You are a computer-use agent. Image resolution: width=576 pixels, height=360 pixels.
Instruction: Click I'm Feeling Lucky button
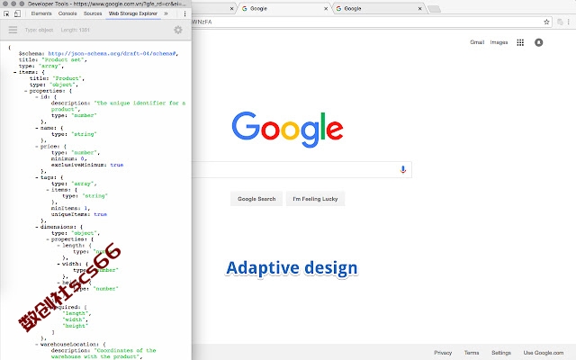click(315, 199)
